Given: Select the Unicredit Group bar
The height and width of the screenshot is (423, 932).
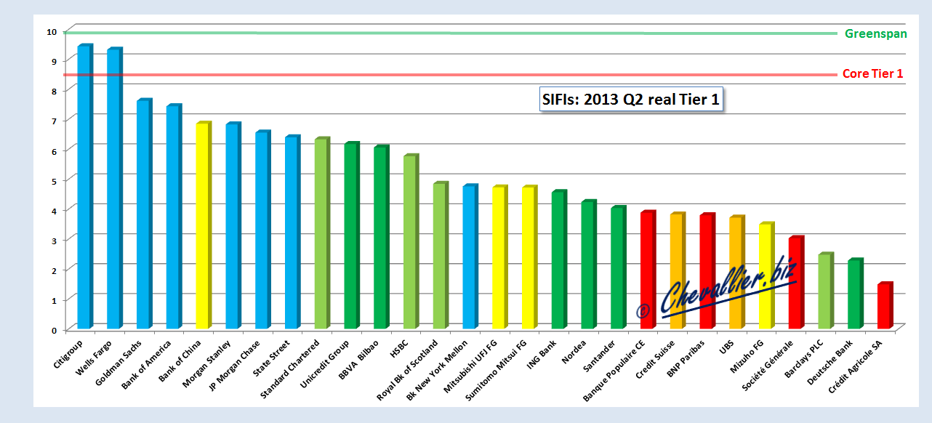Looking at the screenshot, I should [x=352, y=236].
